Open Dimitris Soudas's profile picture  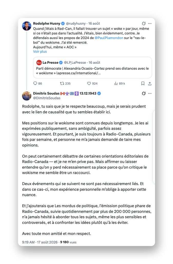[x=27, y=96]
